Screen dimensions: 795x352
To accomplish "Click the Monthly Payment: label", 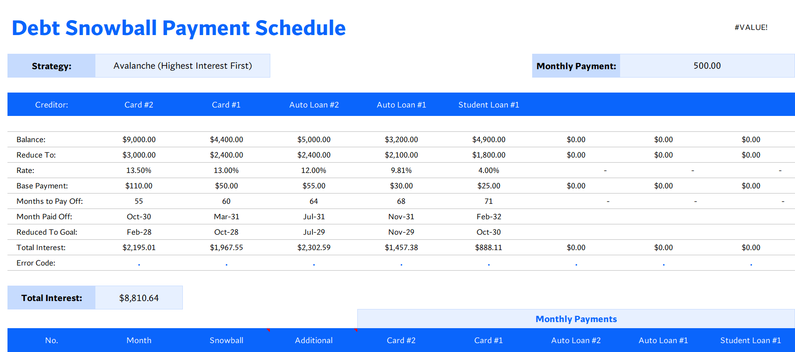I will point(576,66).
